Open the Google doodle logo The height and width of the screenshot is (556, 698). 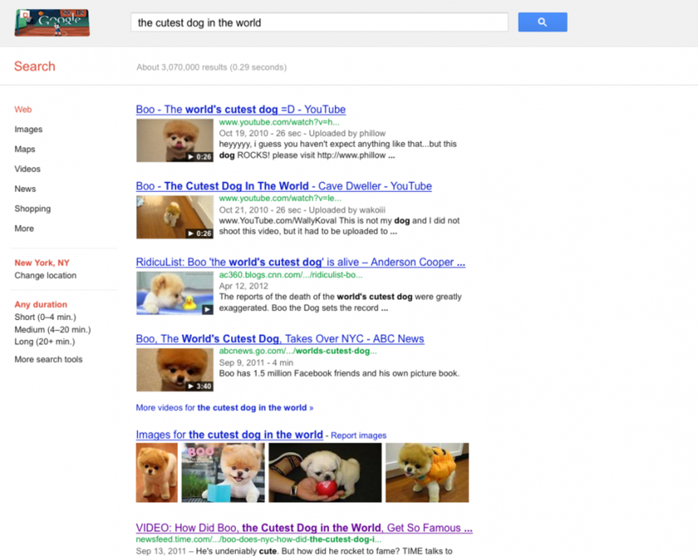[52, 23]
